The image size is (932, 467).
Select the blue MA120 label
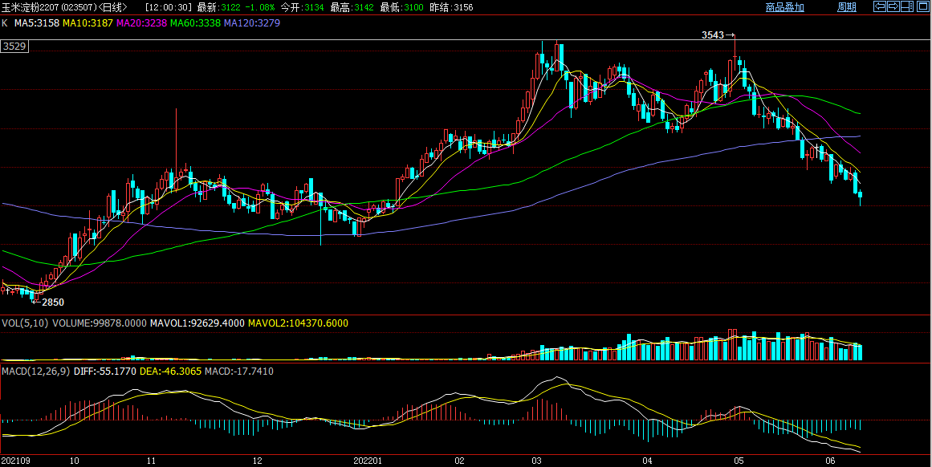pos(251,23)
